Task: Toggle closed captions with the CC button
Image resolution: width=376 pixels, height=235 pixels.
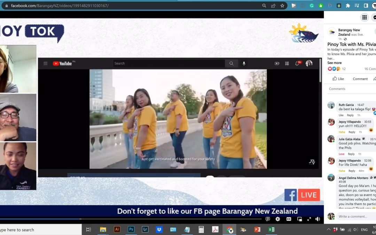Action: tap(289, 219)
